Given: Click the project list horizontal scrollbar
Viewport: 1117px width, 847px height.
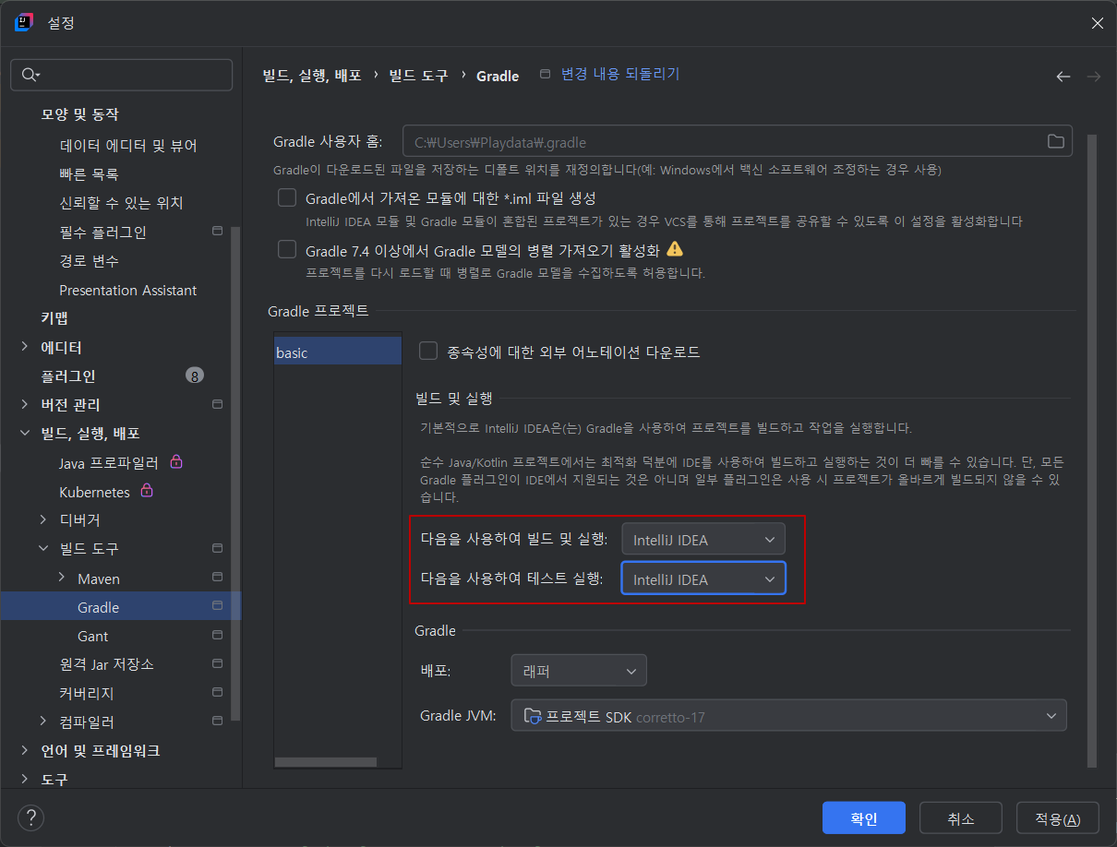Looking at the screenshot, I should tap(326, 762).
